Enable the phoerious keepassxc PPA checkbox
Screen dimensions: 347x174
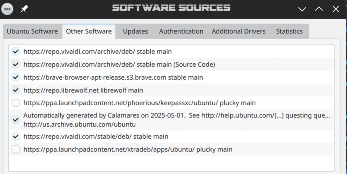[x=15, y=103]
